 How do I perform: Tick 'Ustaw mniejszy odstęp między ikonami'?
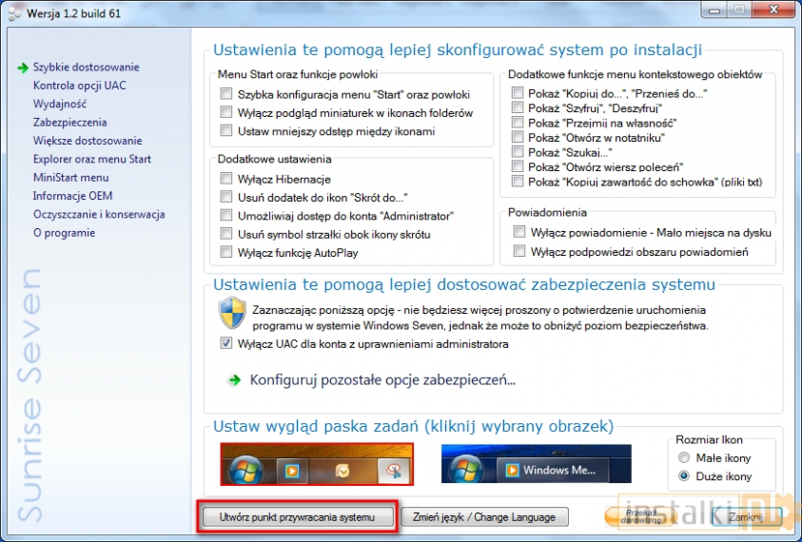(226, 130)
